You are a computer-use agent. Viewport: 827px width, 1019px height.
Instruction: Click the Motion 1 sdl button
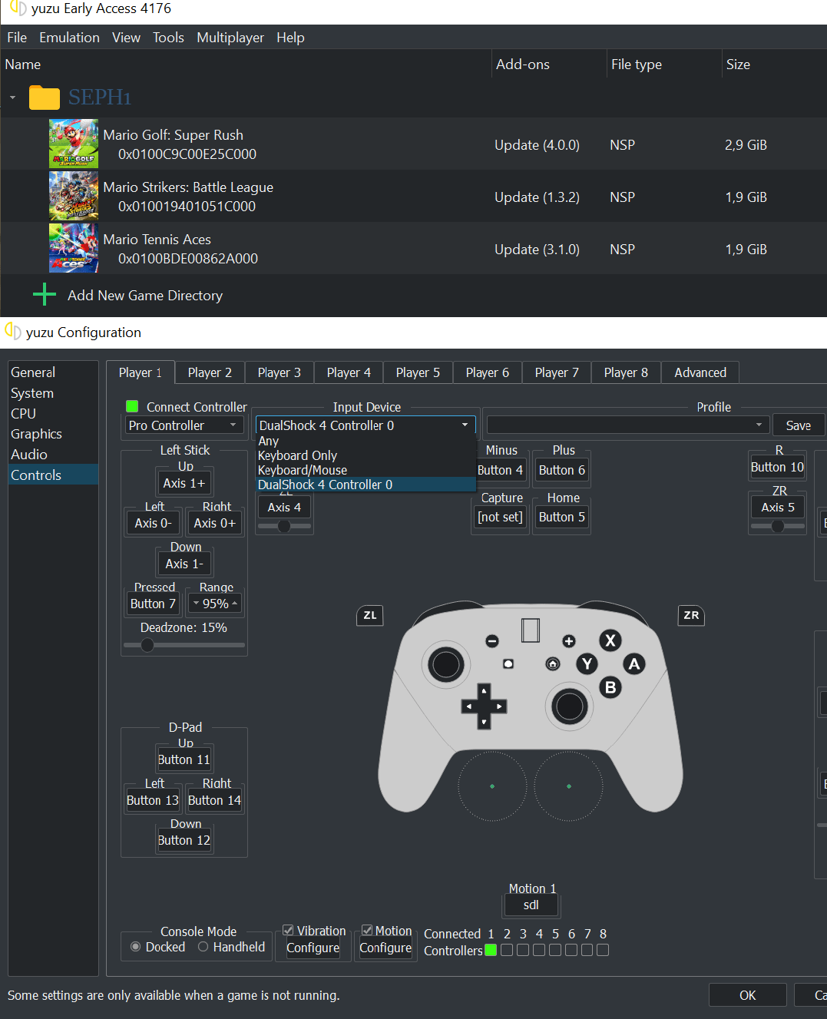point(531,905)
